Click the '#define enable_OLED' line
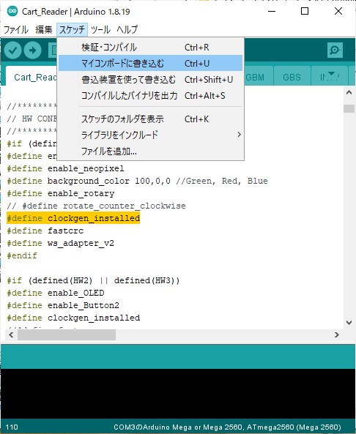 tap(56, 293)
